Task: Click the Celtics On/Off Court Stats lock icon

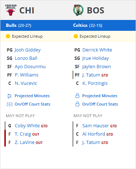Action: coord(77,104)
